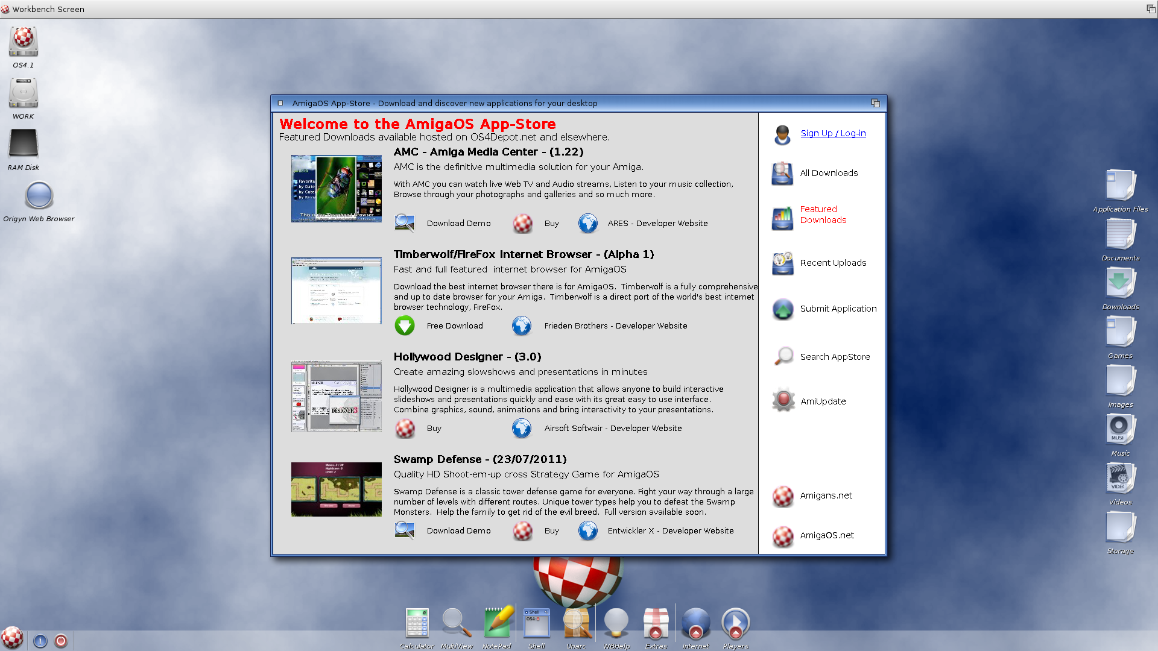Open the Internet dock drawer

pyautogui.click(x=696, y=624)
